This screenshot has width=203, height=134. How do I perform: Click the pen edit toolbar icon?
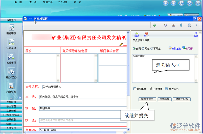(x=165, y=25)
